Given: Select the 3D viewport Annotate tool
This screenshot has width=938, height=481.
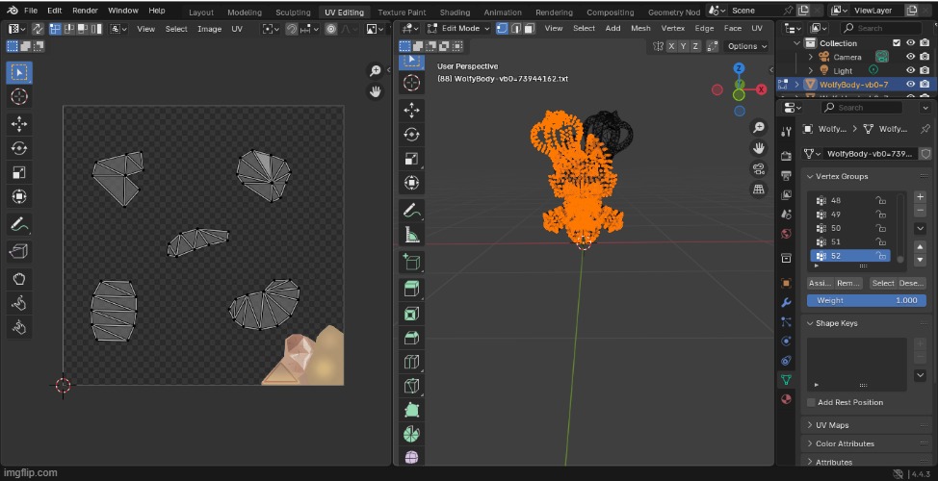Looking at the screenshot, I should [411, 211].
